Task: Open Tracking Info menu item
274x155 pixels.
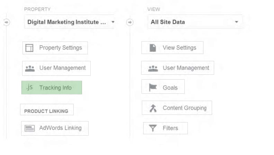Action: tap(52, 88)
